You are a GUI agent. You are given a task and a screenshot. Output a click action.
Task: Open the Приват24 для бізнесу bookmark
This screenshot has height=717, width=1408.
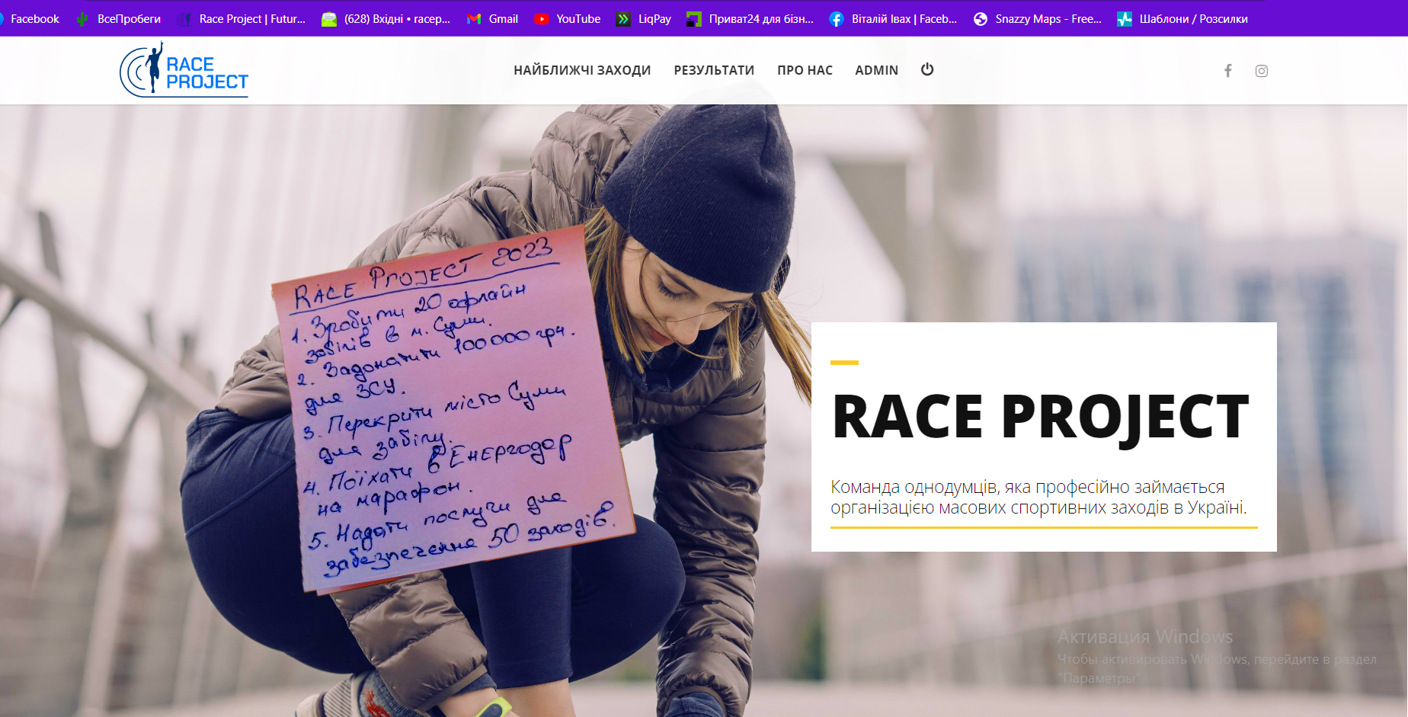750,19
